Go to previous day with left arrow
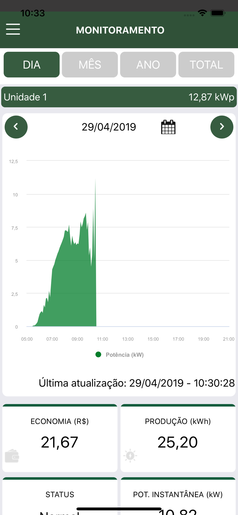Screen dimensions: 238x515 click(x=16, y=127)
